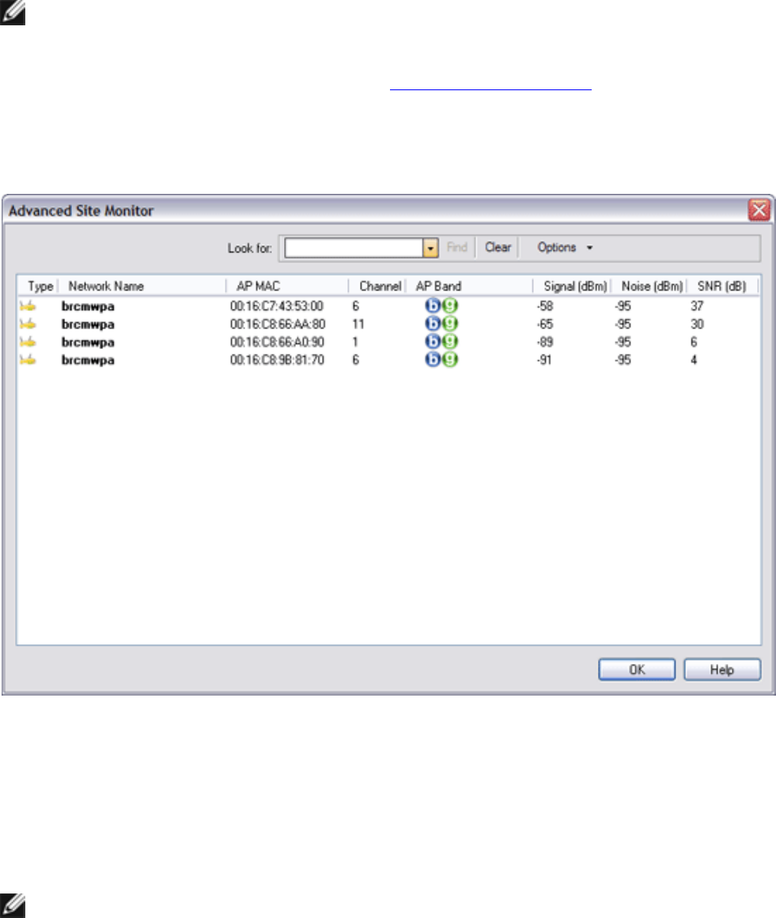Image resolution: width=776 pixels, height=918 pixels.
Task: Click signal value -58
Action: [545, 306]
